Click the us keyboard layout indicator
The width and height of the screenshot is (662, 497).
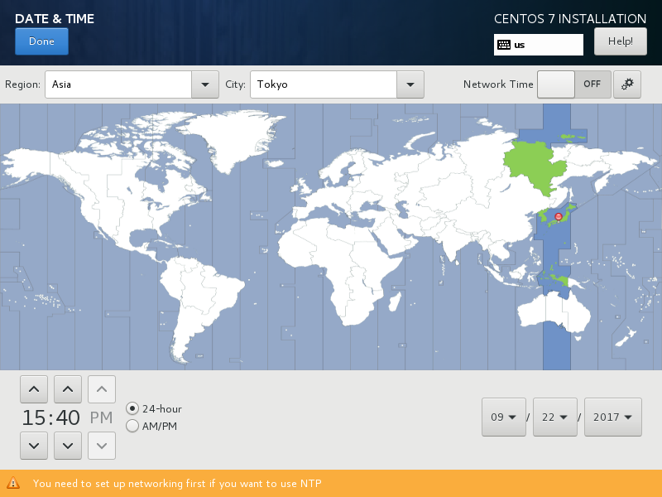tap(539, 45)
